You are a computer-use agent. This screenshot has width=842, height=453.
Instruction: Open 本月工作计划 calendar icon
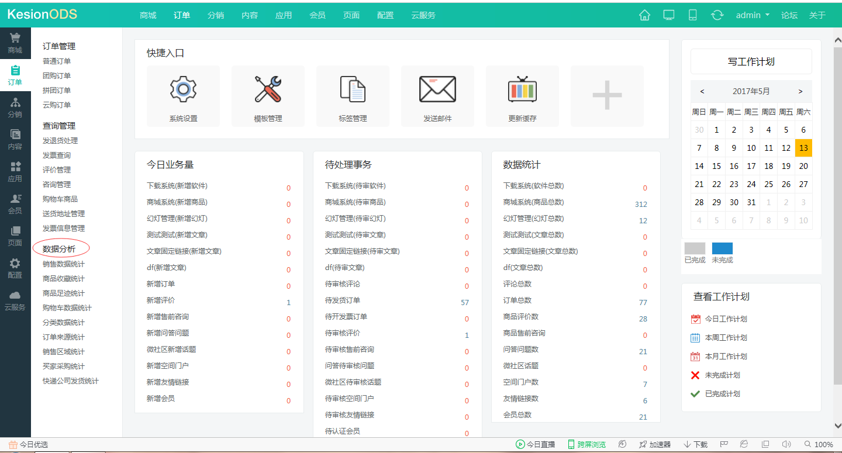tap(695, 357)
